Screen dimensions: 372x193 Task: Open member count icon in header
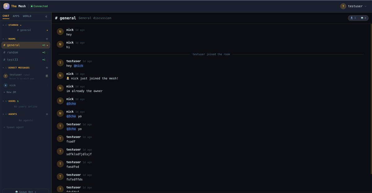(352, 18)
